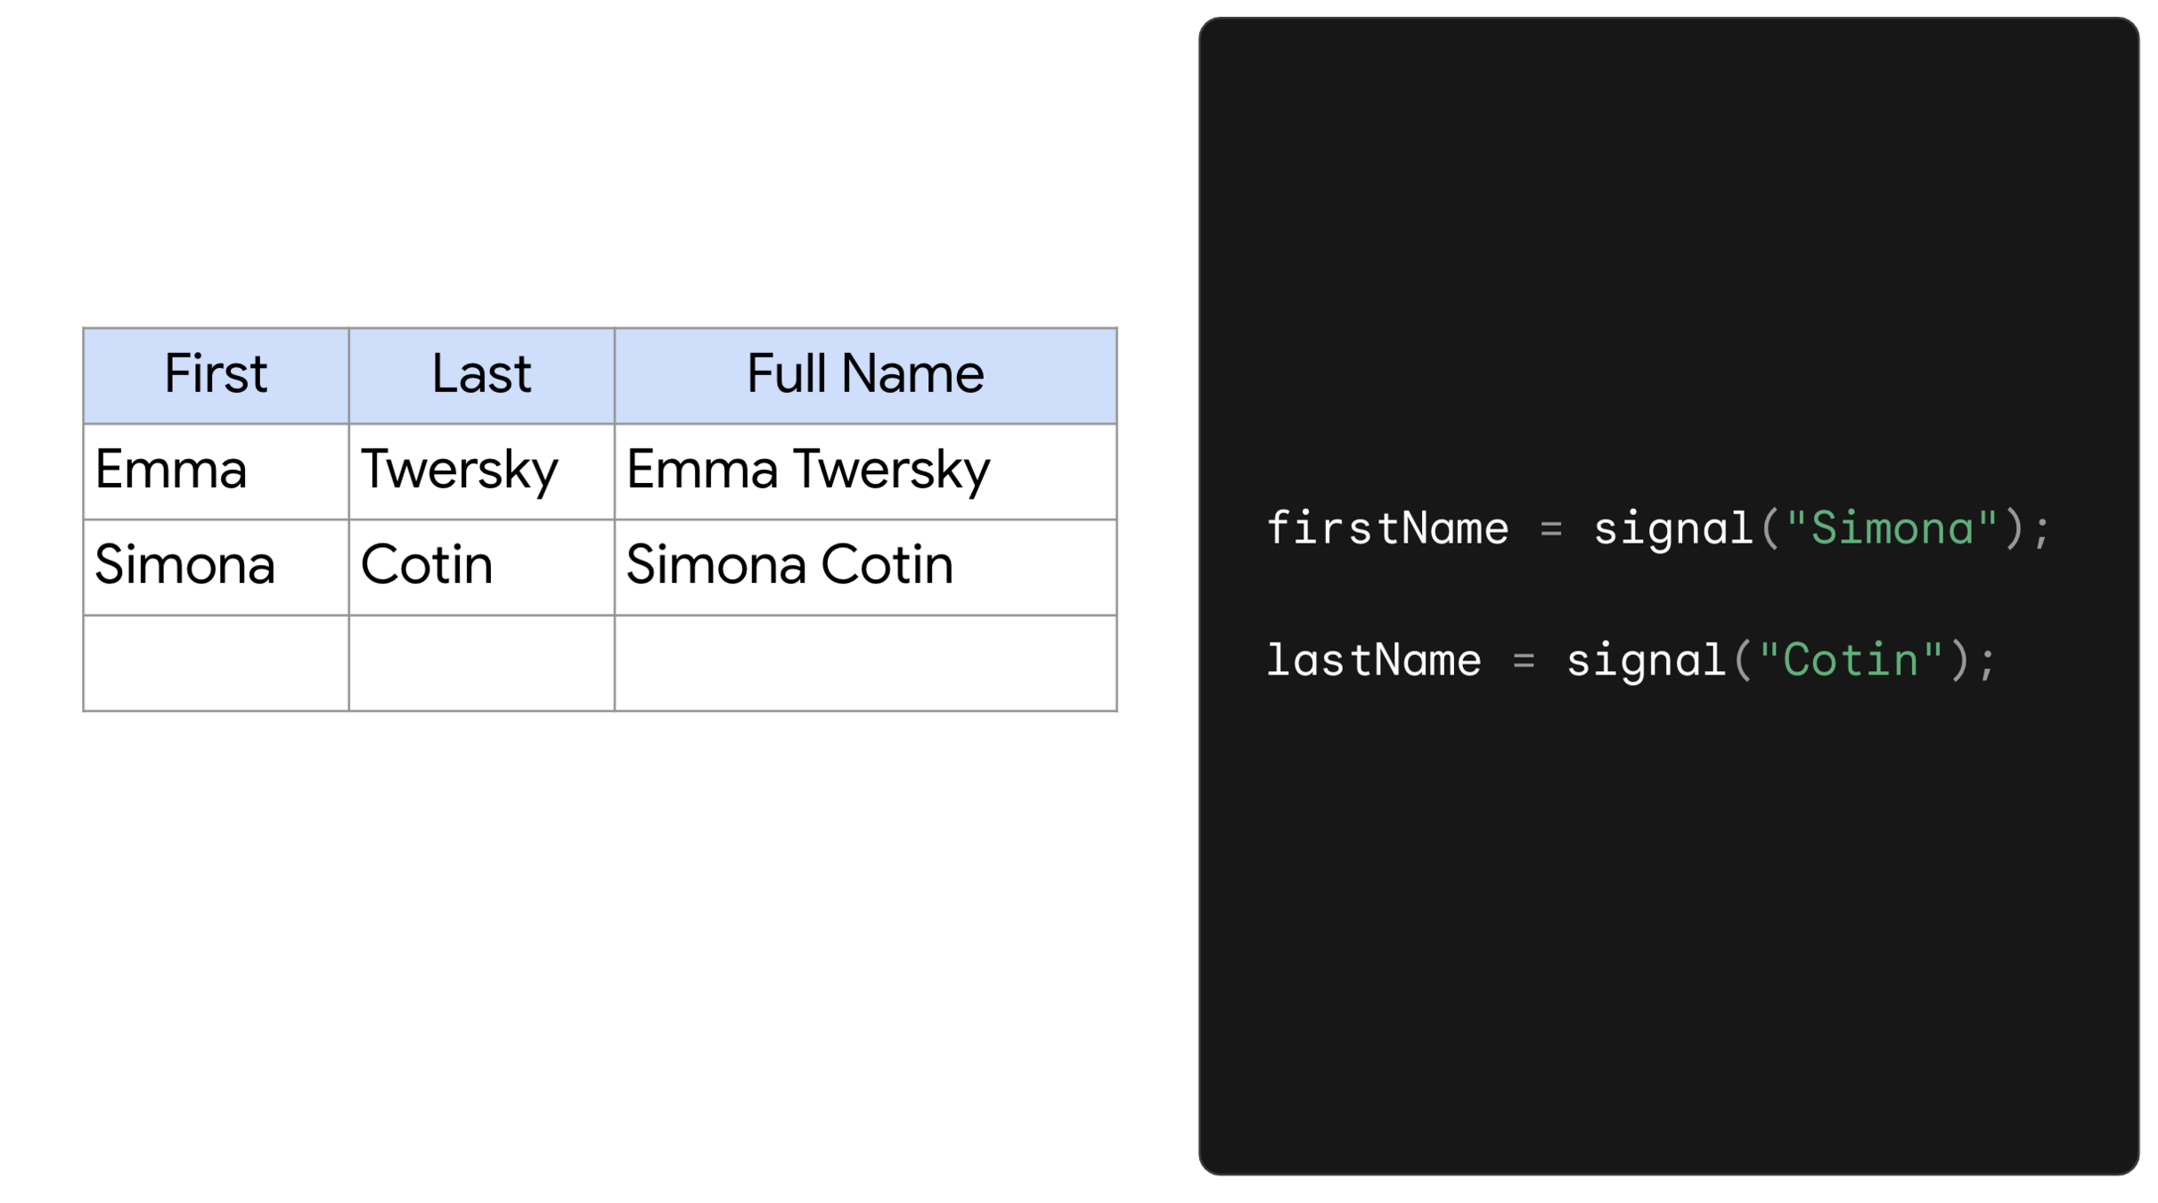Click the lastName variable in code

point(1373,660)
